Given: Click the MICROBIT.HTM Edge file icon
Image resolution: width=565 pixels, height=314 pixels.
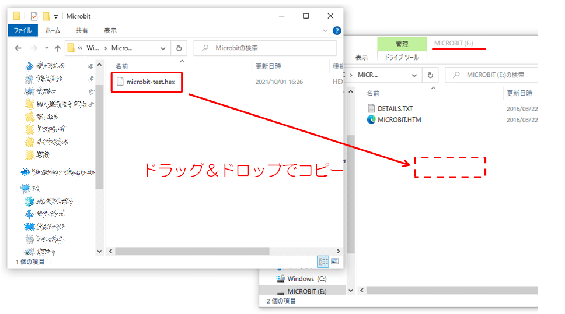Looking at the screenshot, I should 371,120.
